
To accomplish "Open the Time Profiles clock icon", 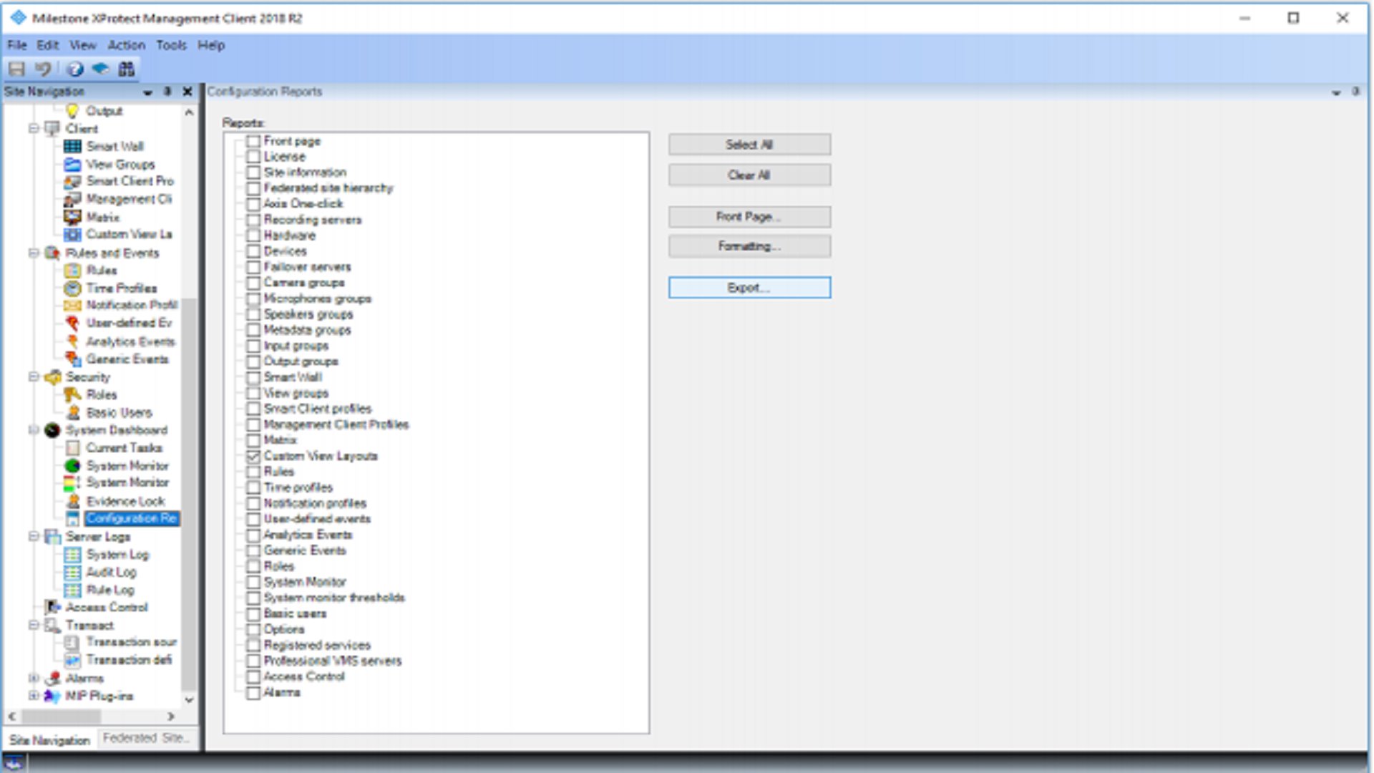I will [x=72, y=288].
